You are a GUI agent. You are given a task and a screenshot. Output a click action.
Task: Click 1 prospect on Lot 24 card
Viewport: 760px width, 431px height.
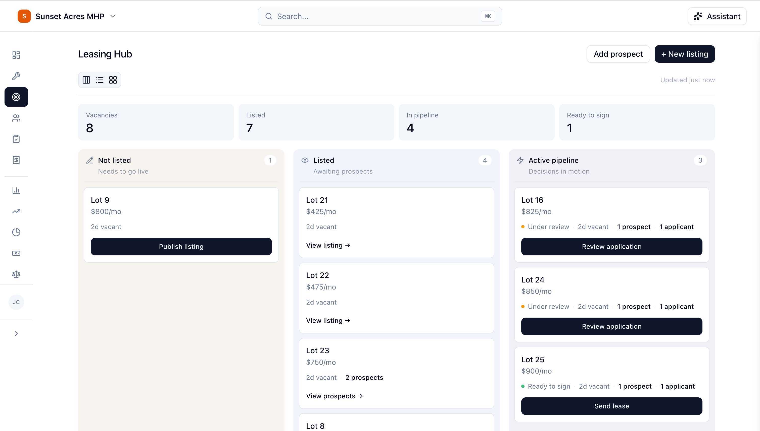(634, 306)
